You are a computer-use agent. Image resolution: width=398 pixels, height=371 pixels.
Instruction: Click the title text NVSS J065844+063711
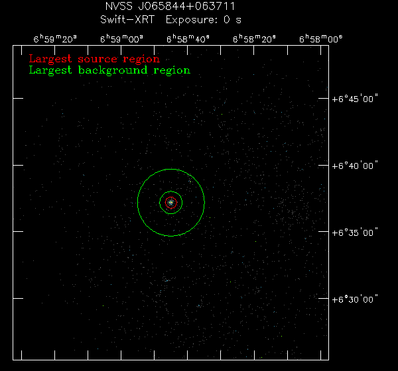(x=170, y=7)
